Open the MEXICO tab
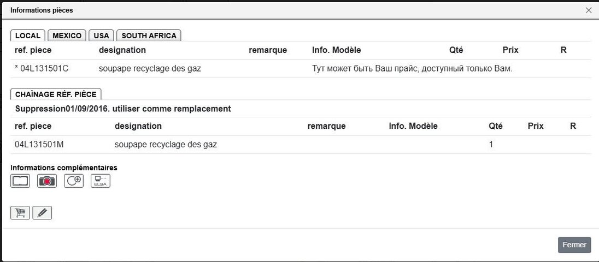 tap(67, 35)
